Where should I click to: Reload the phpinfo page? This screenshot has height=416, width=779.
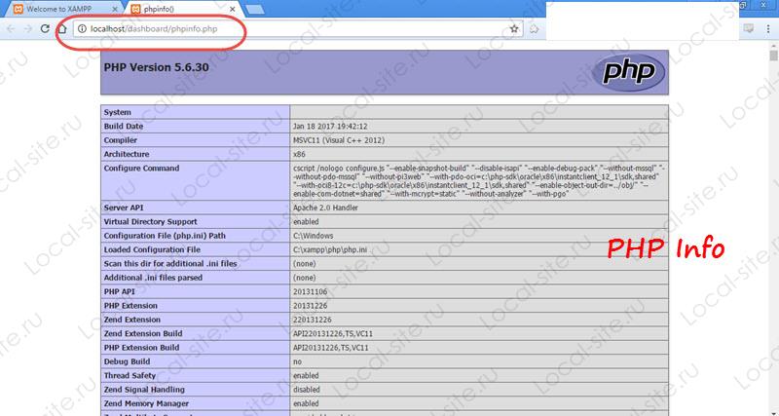pyautogui.click(x=45, y=29)
